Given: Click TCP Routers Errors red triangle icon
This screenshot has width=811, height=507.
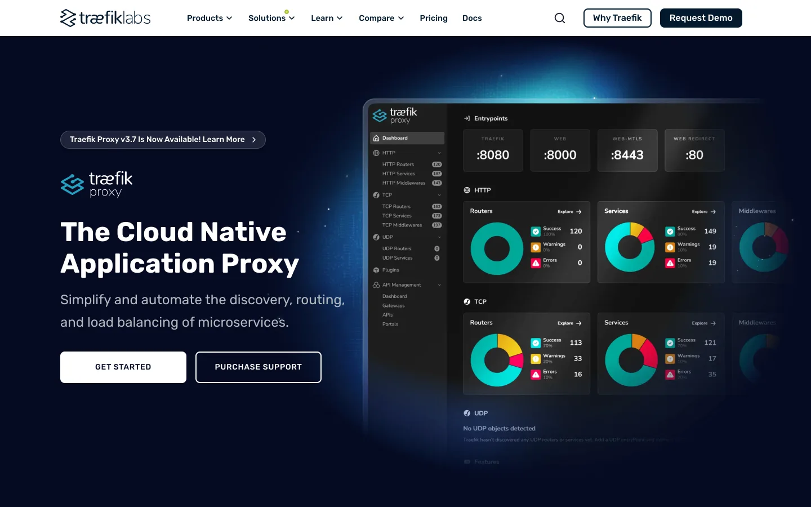Looking at the screenshot, I should coord(536,375).
